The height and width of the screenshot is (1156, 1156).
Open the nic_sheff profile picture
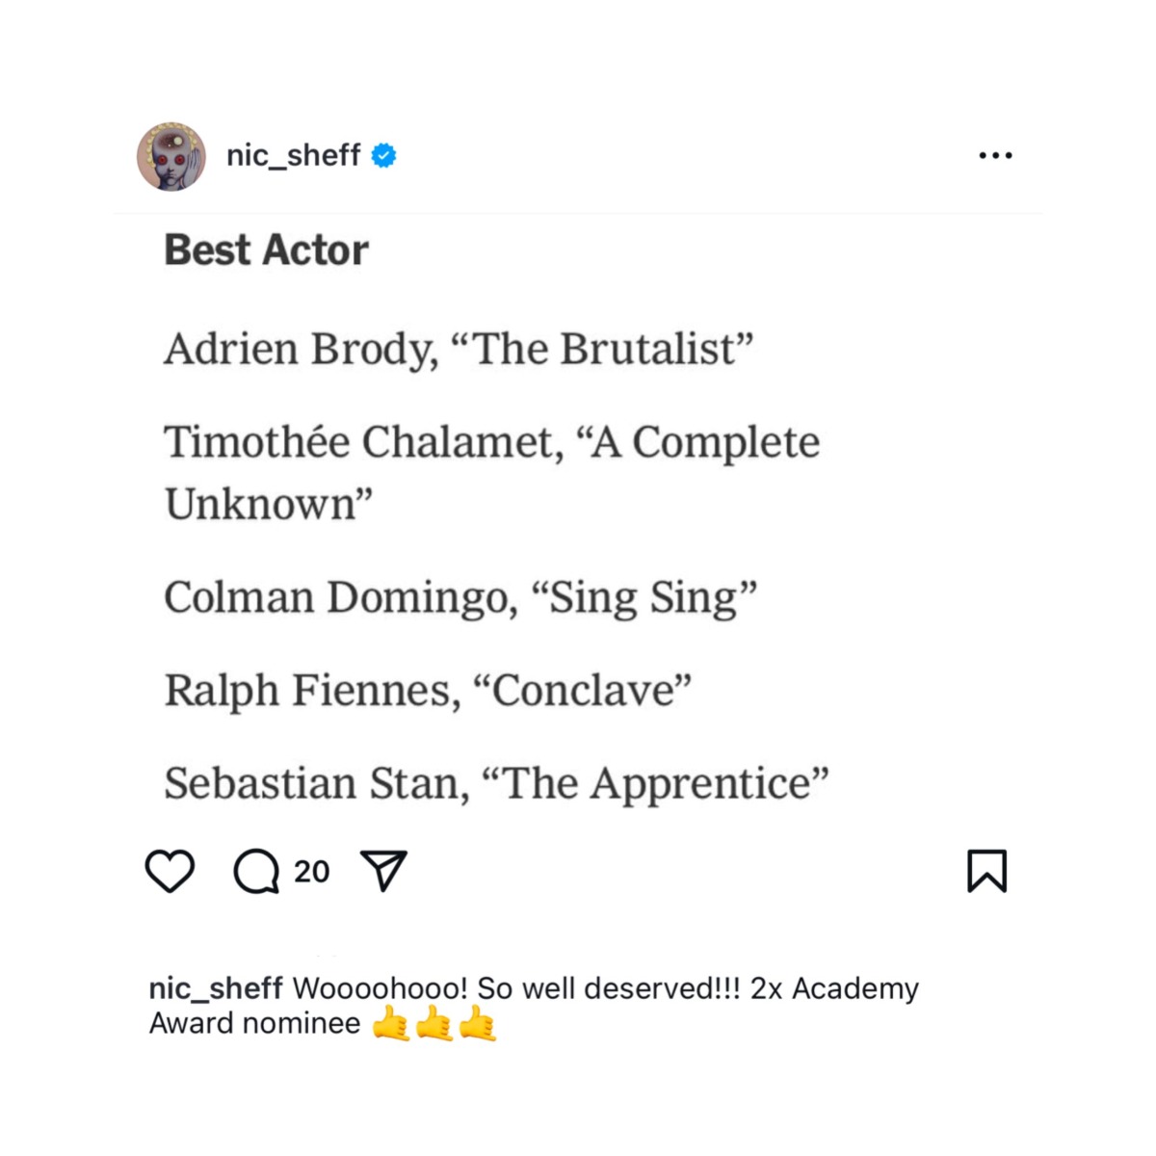(171, 156)
